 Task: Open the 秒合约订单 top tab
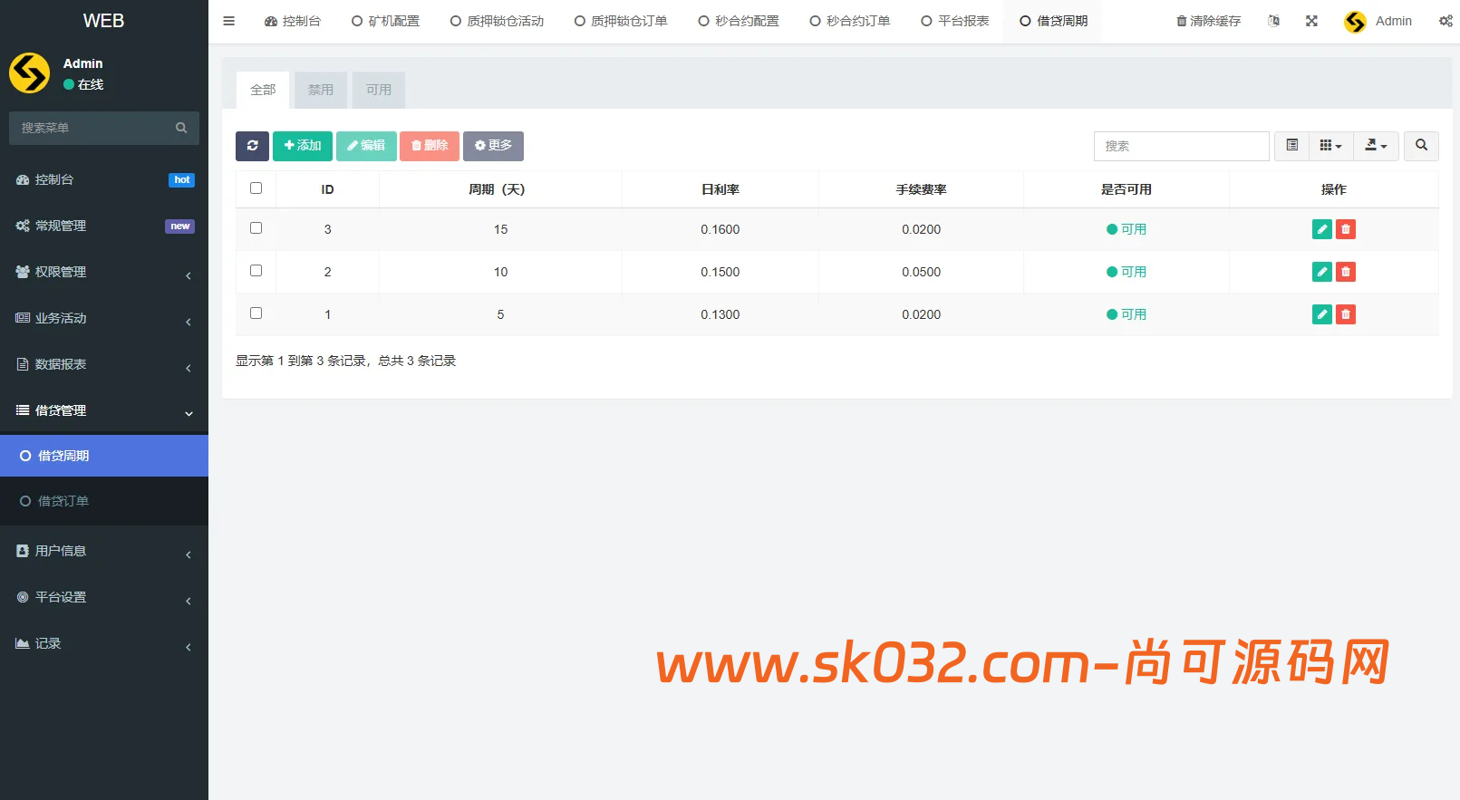(x=849, y=21)
